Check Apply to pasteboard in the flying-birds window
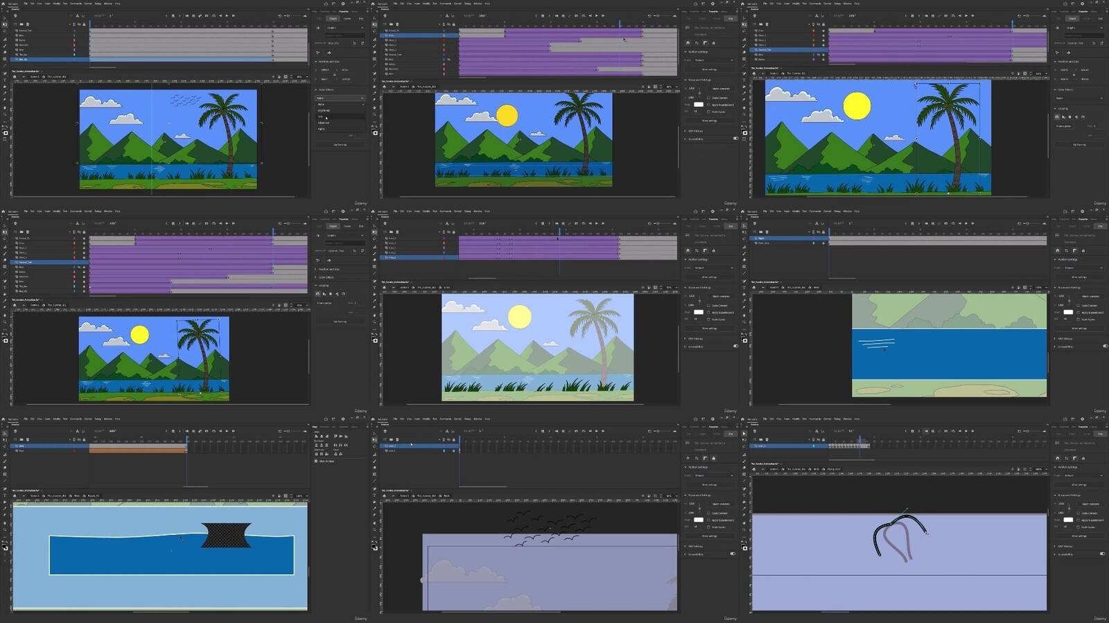 click(x=708, y=520)
